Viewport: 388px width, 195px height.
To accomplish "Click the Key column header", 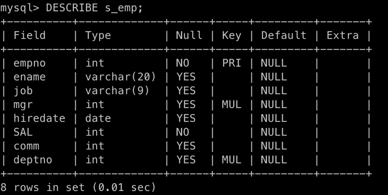I will click(x=232, y=35).
